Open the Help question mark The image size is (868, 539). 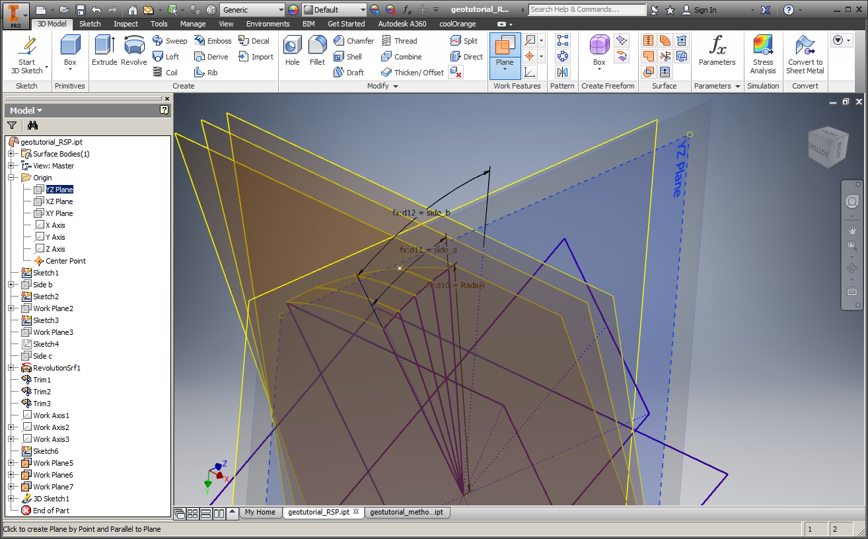(789, 10)
